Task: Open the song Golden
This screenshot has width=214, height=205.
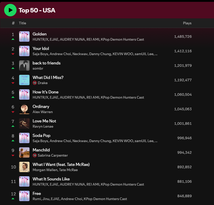Action: (40, 34)
